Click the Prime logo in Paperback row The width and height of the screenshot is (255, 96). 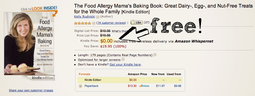(144, 86)
